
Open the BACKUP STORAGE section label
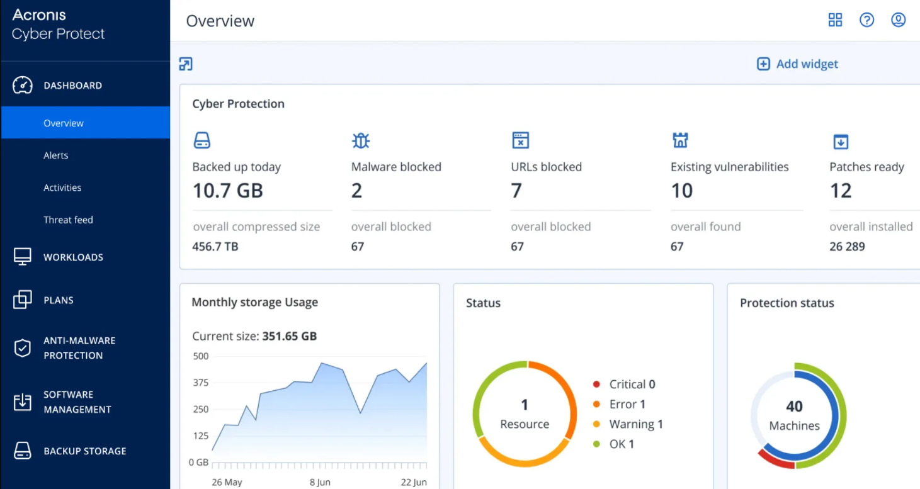(85, 451)
